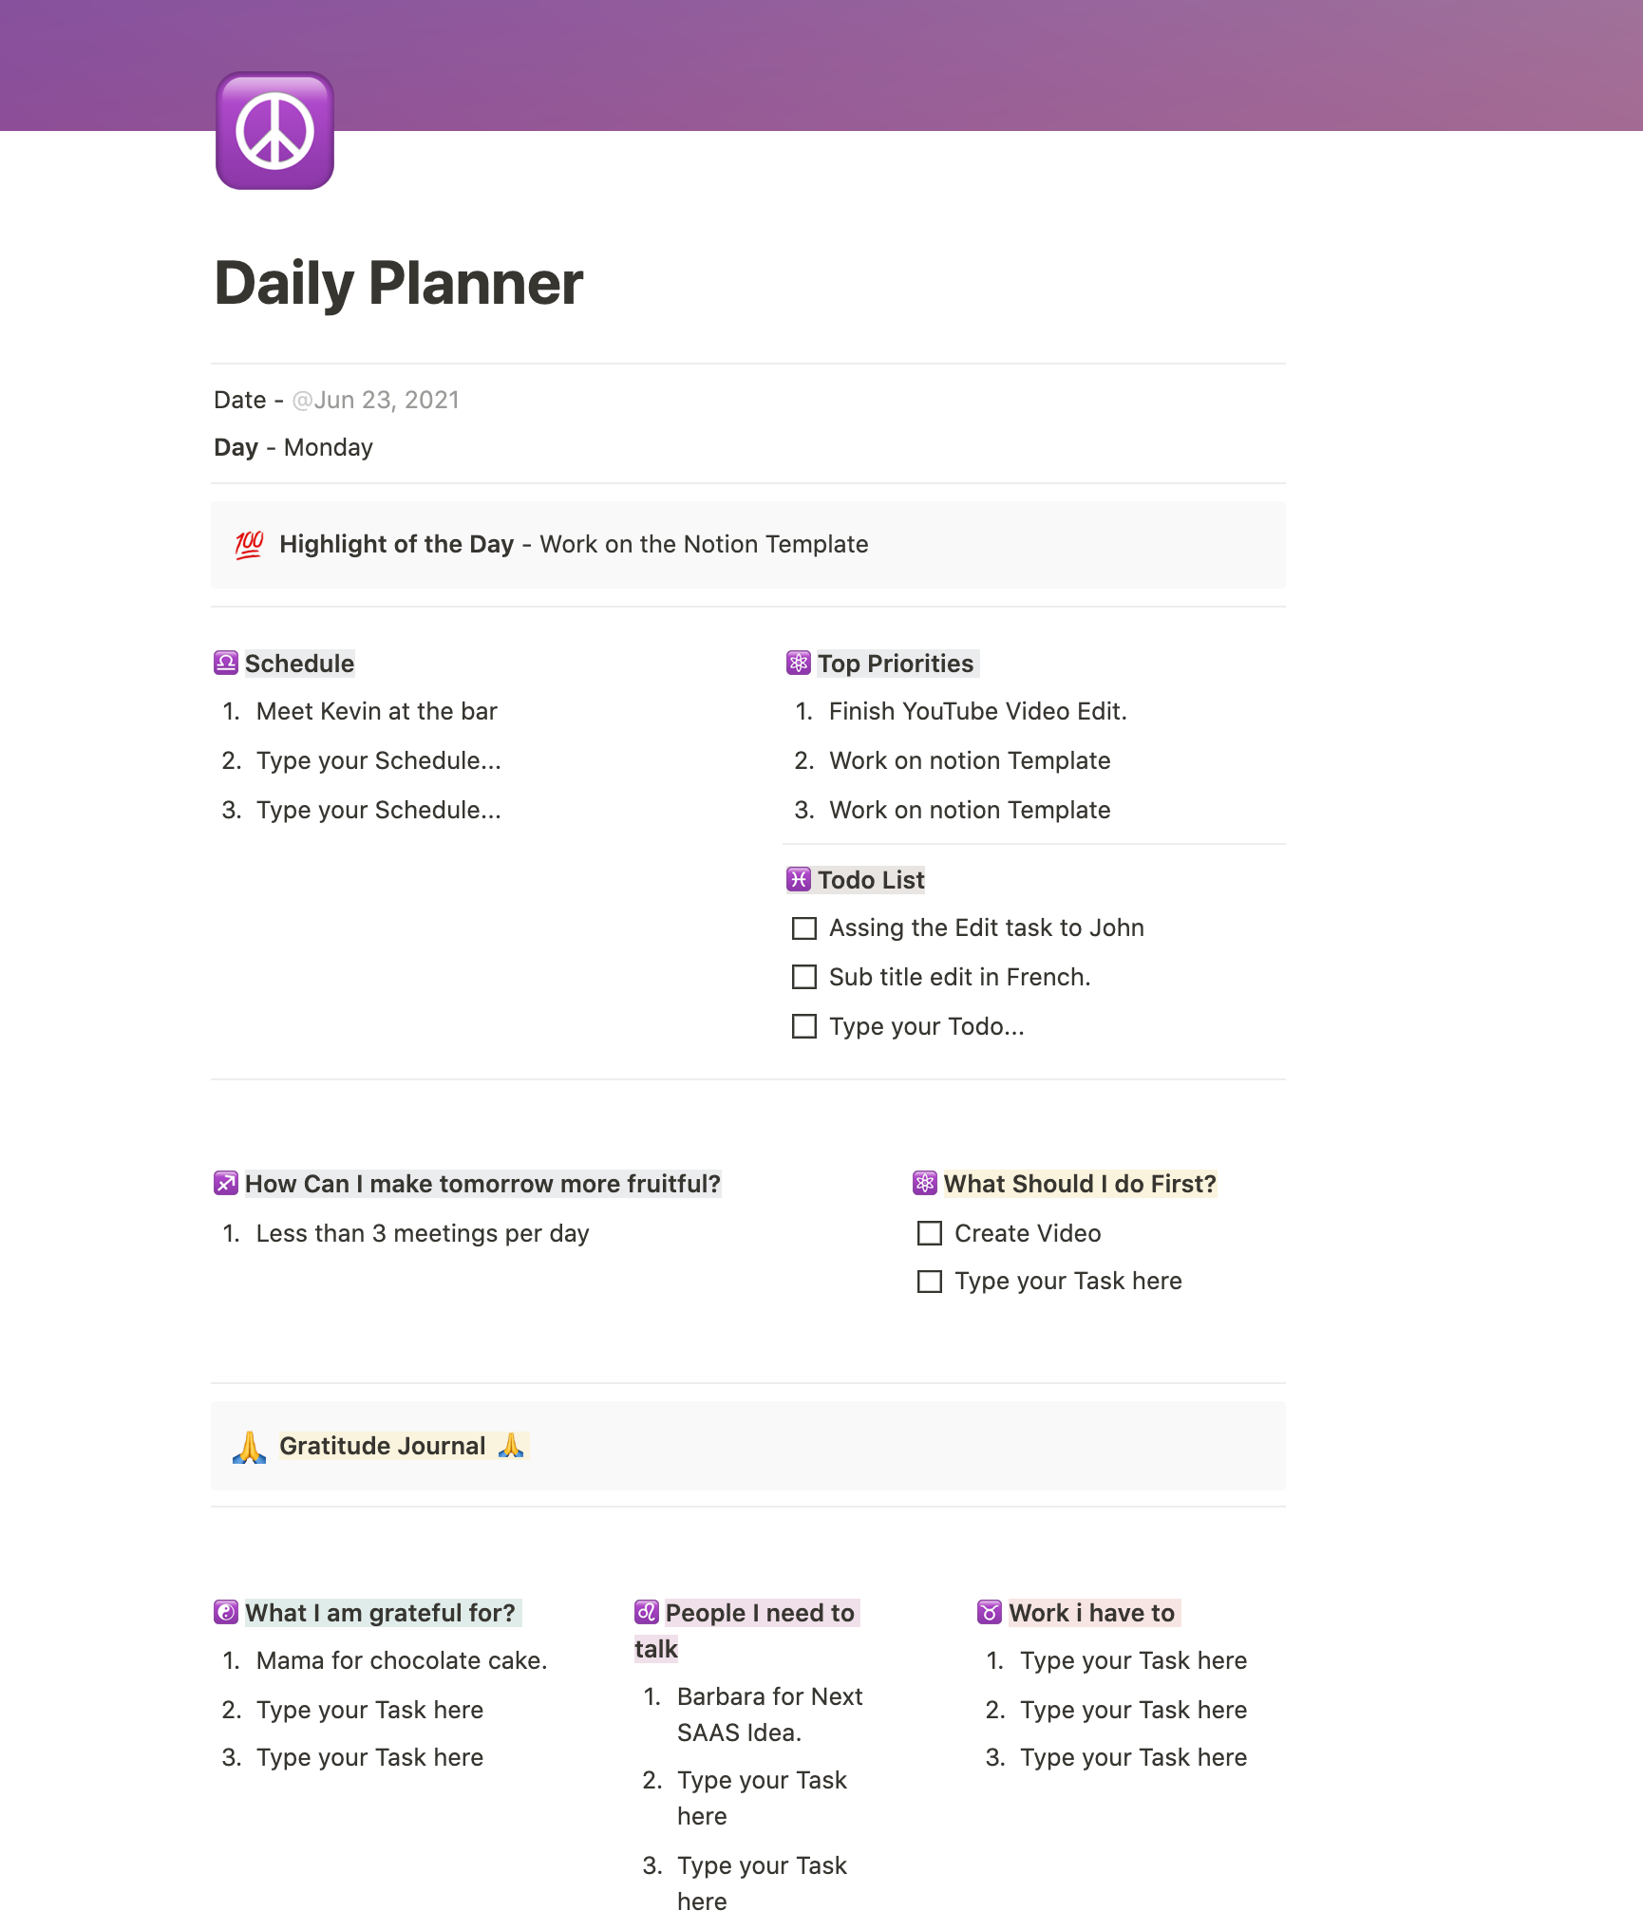Click the peace sign page icon
This screenshot has height=1929, width=1643.
coord(274,133)
